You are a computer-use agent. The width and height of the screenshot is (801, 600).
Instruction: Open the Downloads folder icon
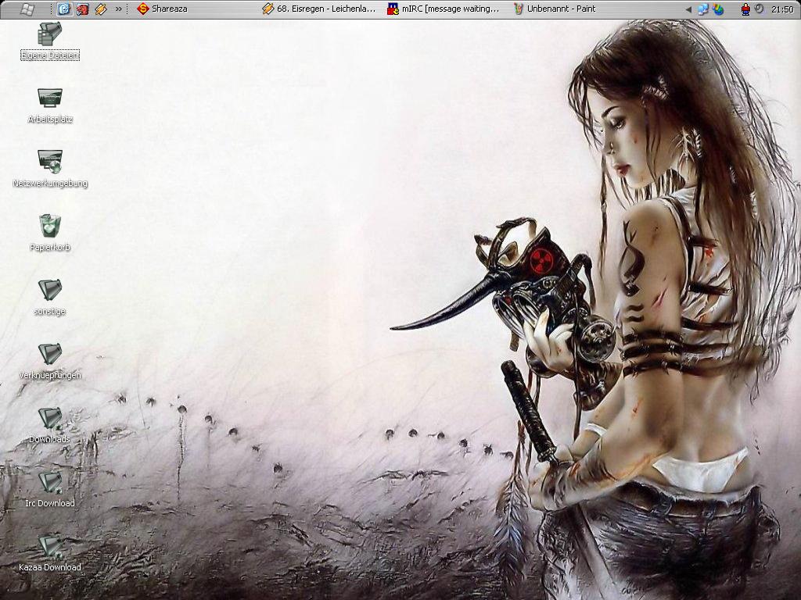[x=50, y=419]
